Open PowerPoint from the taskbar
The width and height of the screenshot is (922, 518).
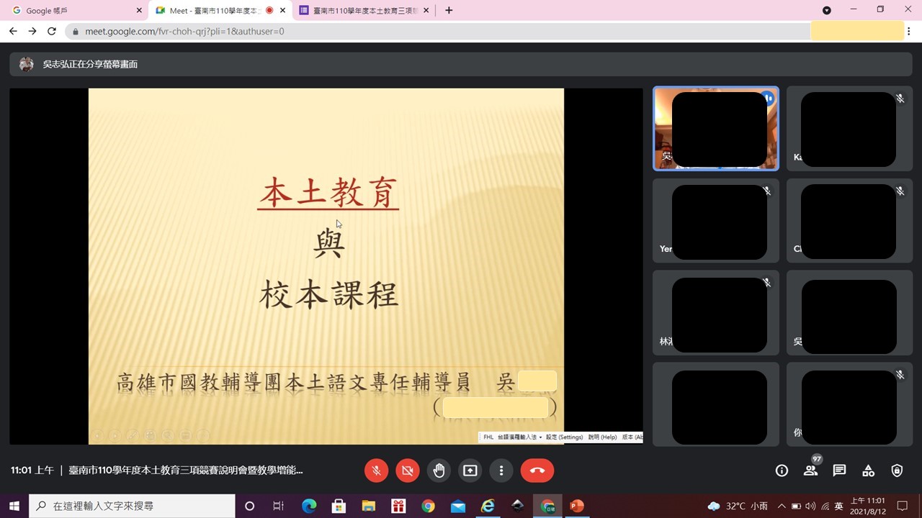click(576, 506)
